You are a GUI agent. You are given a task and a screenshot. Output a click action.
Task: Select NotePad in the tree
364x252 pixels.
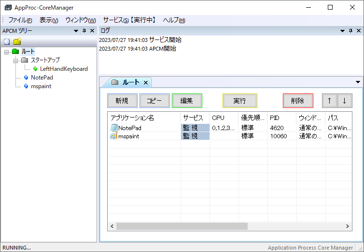[42, 78]
